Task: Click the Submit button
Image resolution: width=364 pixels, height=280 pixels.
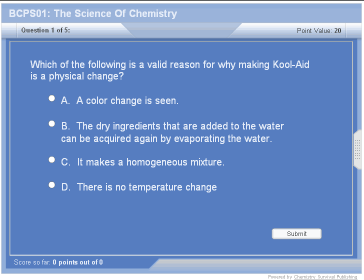Action: [x=296, y=234]
